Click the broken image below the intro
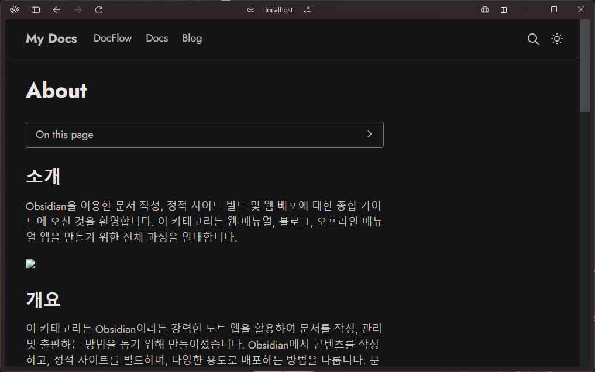 pyautogui.click(x=31, y=264)
